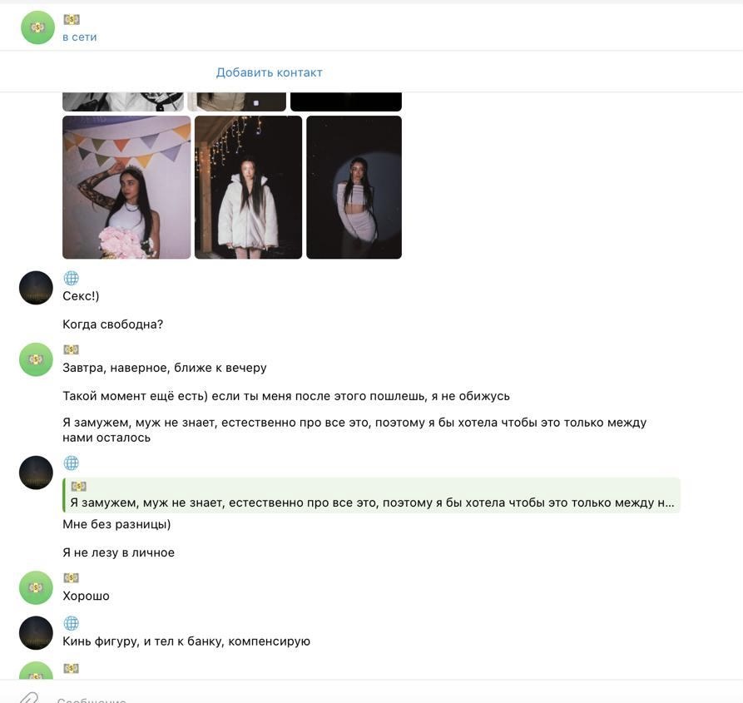
Task: Open photo of woman in white puffer coat
Action: 248,187
